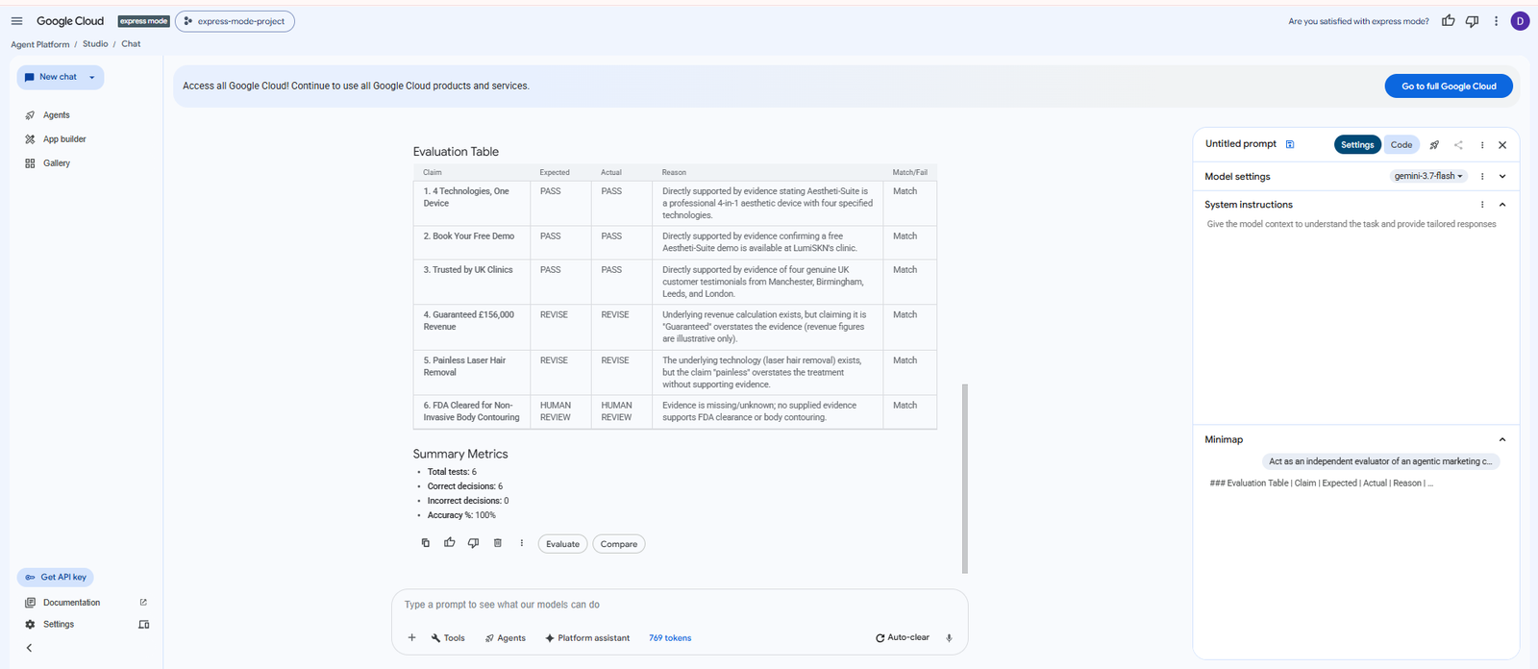This screenshot has width=1538, height=669.
Task: Click 'Accuracy %: 100%' summary line
Action: click(461, 515)
